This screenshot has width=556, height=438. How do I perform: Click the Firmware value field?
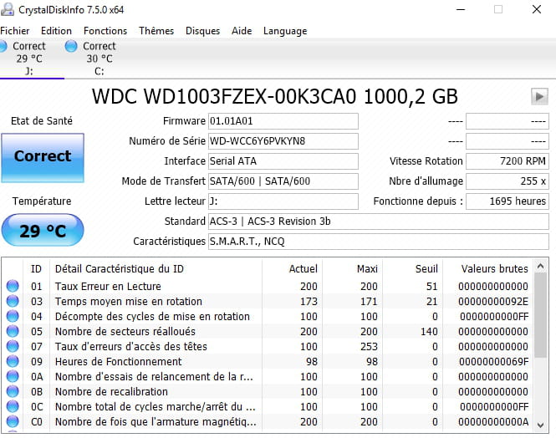pyautogui.click(x=283, y=121)
